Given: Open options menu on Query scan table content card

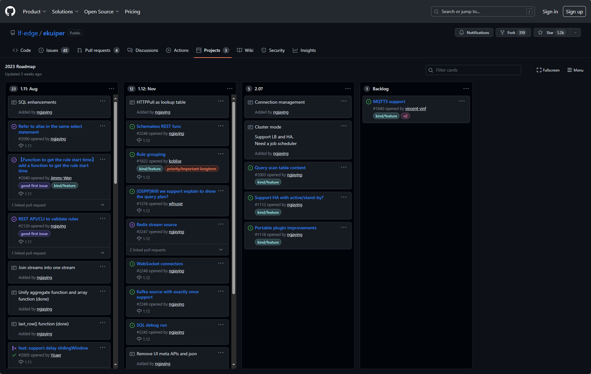Looking at the screenshot, I should click(x=344, y=167).
